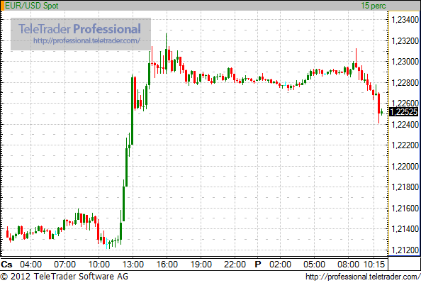Viewport: 421px width, 283px height.
Task: Click the 1,23400 price axis label
Action: (x=405, y=20)
